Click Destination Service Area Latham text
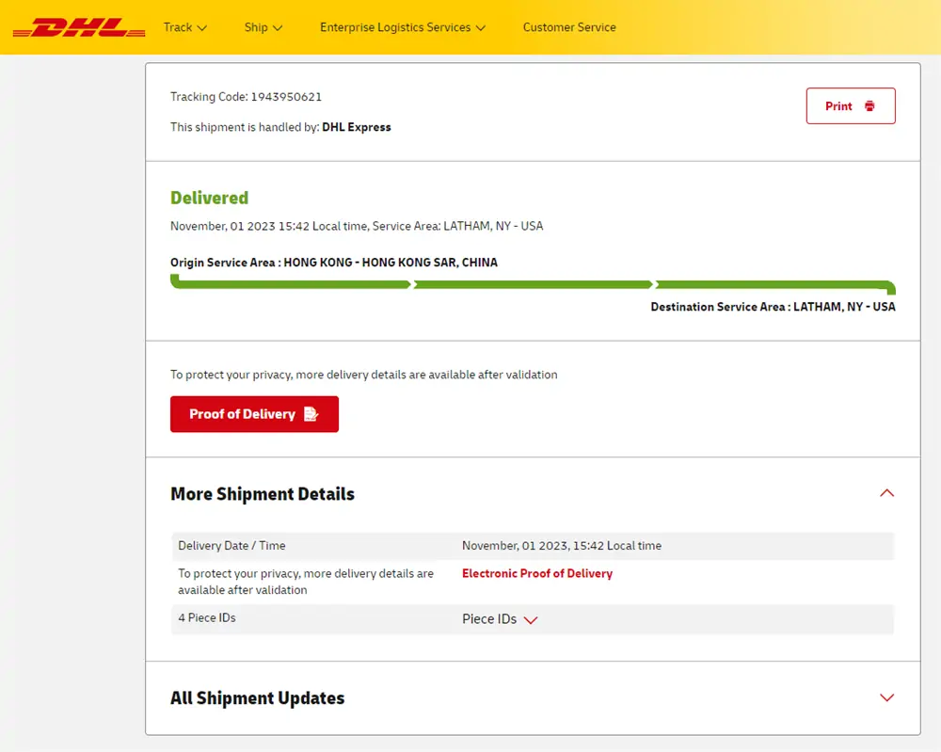Viewport: 941px width, 752px height. 773,307
